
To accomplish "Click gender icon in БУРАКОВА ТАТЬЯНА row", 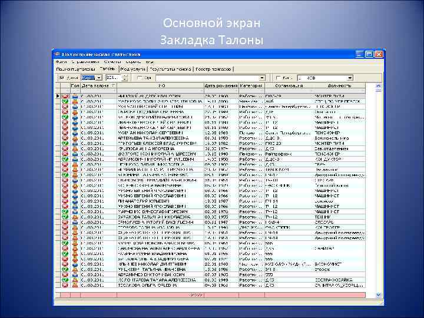I will coord(75,217).
